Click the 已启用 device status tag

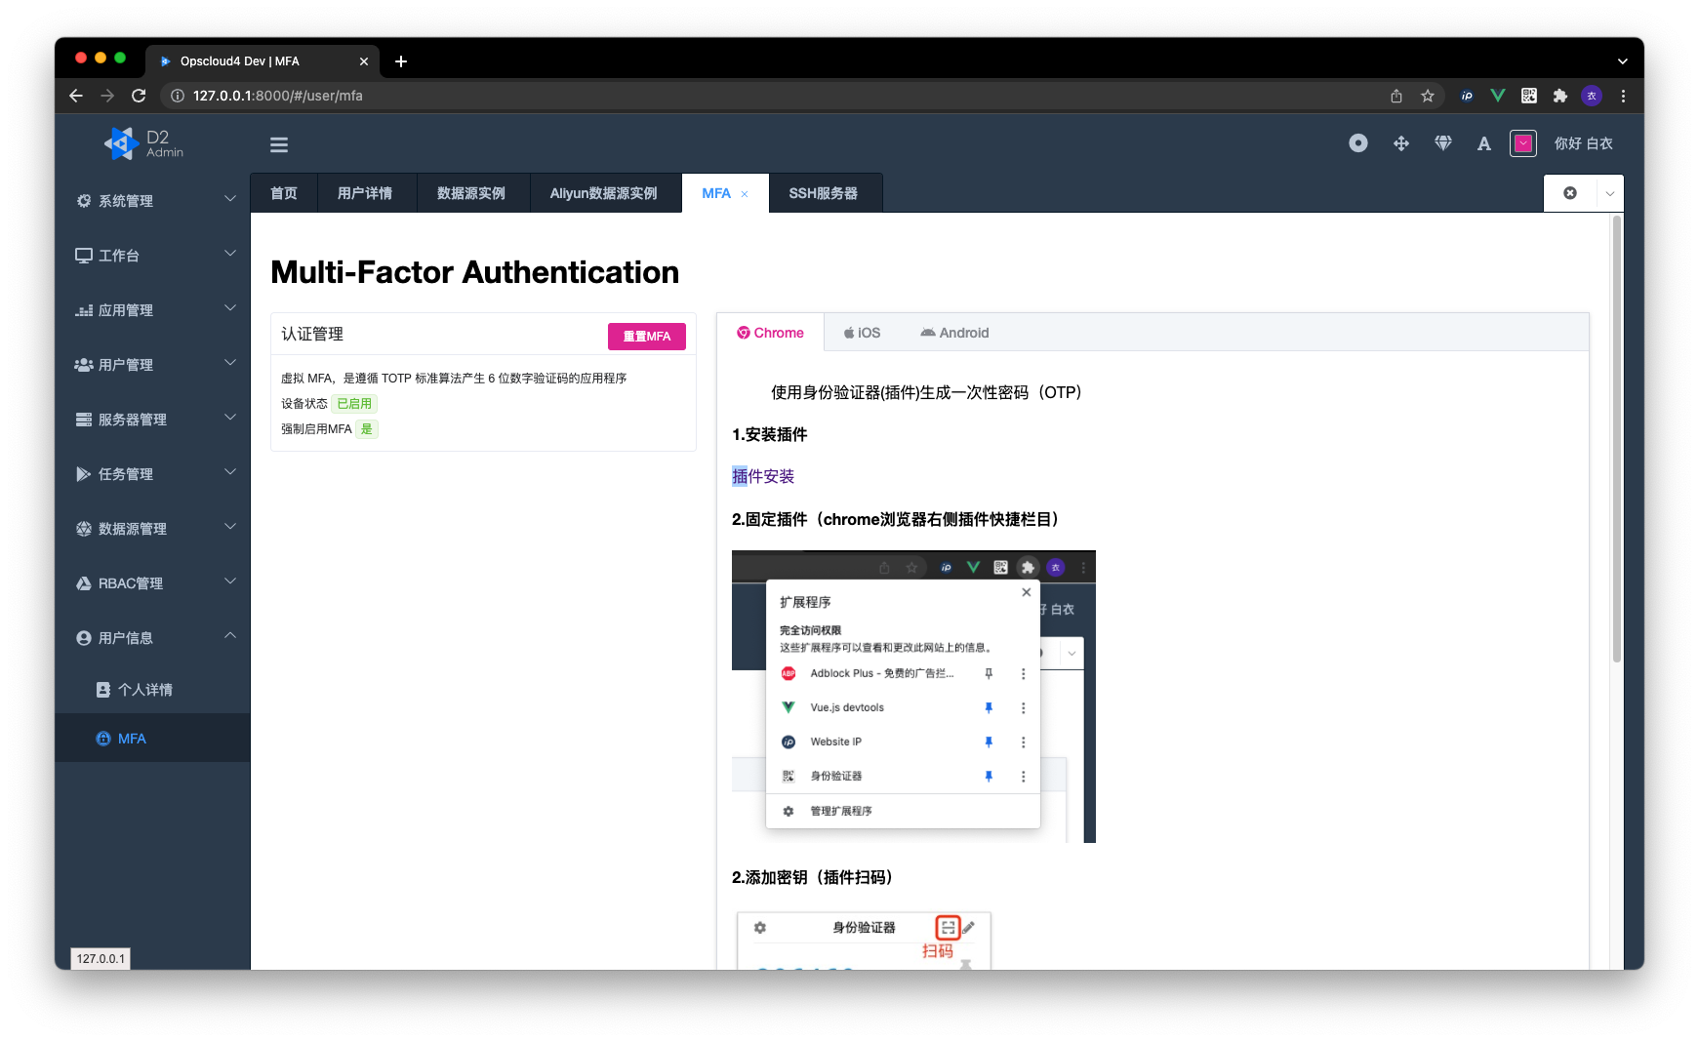[x=354, y=403]
